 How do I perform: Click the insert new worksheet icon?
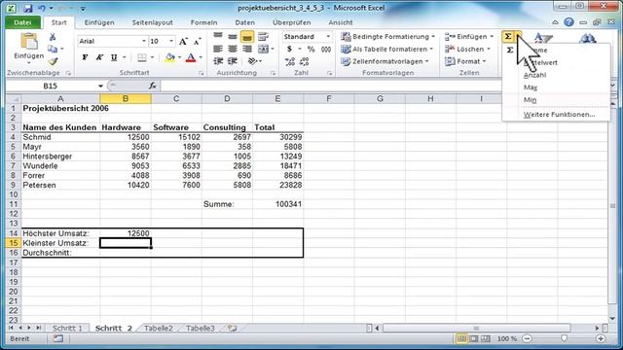coord(232,329)
